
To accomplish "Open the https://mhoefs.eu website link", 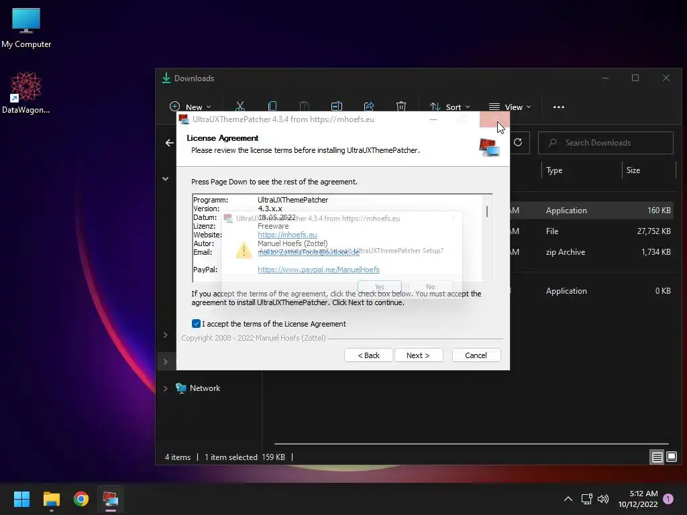I will (x=287, y=235).
